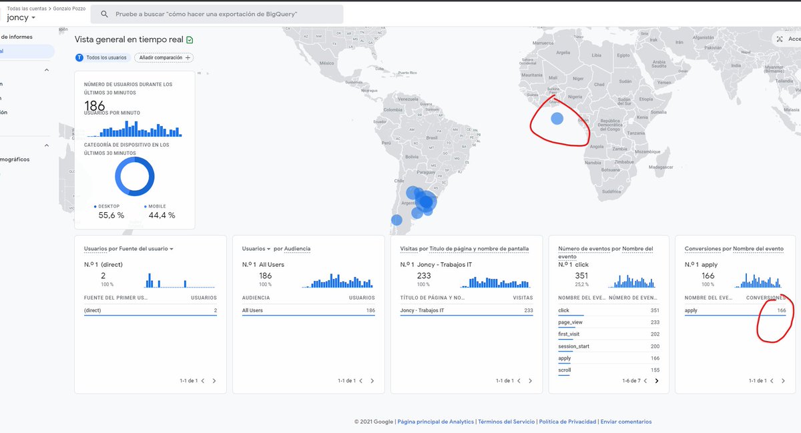Click the Audiencia dimension label

click(x=297, y=249)
